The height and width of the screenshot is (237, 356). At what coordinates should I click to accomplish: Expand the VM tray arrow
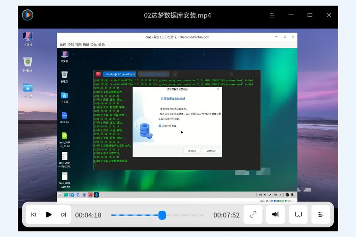pyautogui.click(x=280, y=195)
